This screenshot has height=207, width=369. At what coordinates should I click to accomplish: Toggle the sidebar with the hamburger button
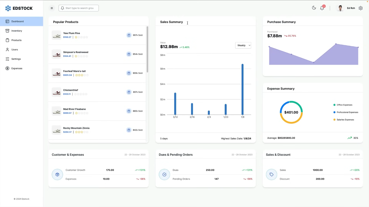coord(52,8)
